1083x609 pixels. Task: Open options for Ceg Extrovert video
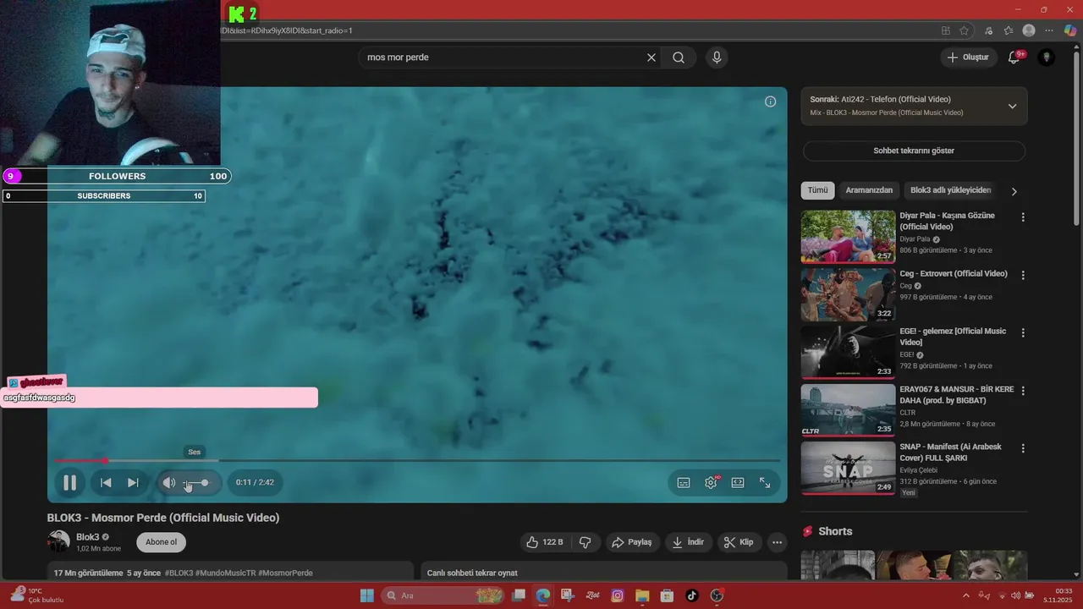1023,275
